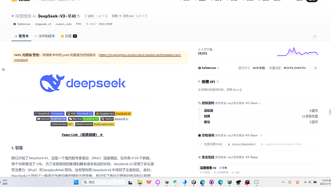Viewport: 331px width, 187px height.
Task: Open the DeepSeek Homepage badge
Action: pyautogui.click(x=49, y=114)
